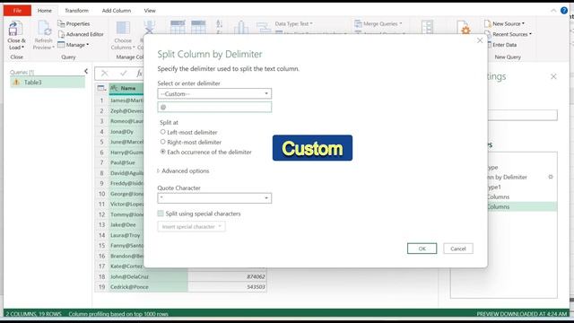Click the formula bar confirm checkmark

(x=124, y=74)
